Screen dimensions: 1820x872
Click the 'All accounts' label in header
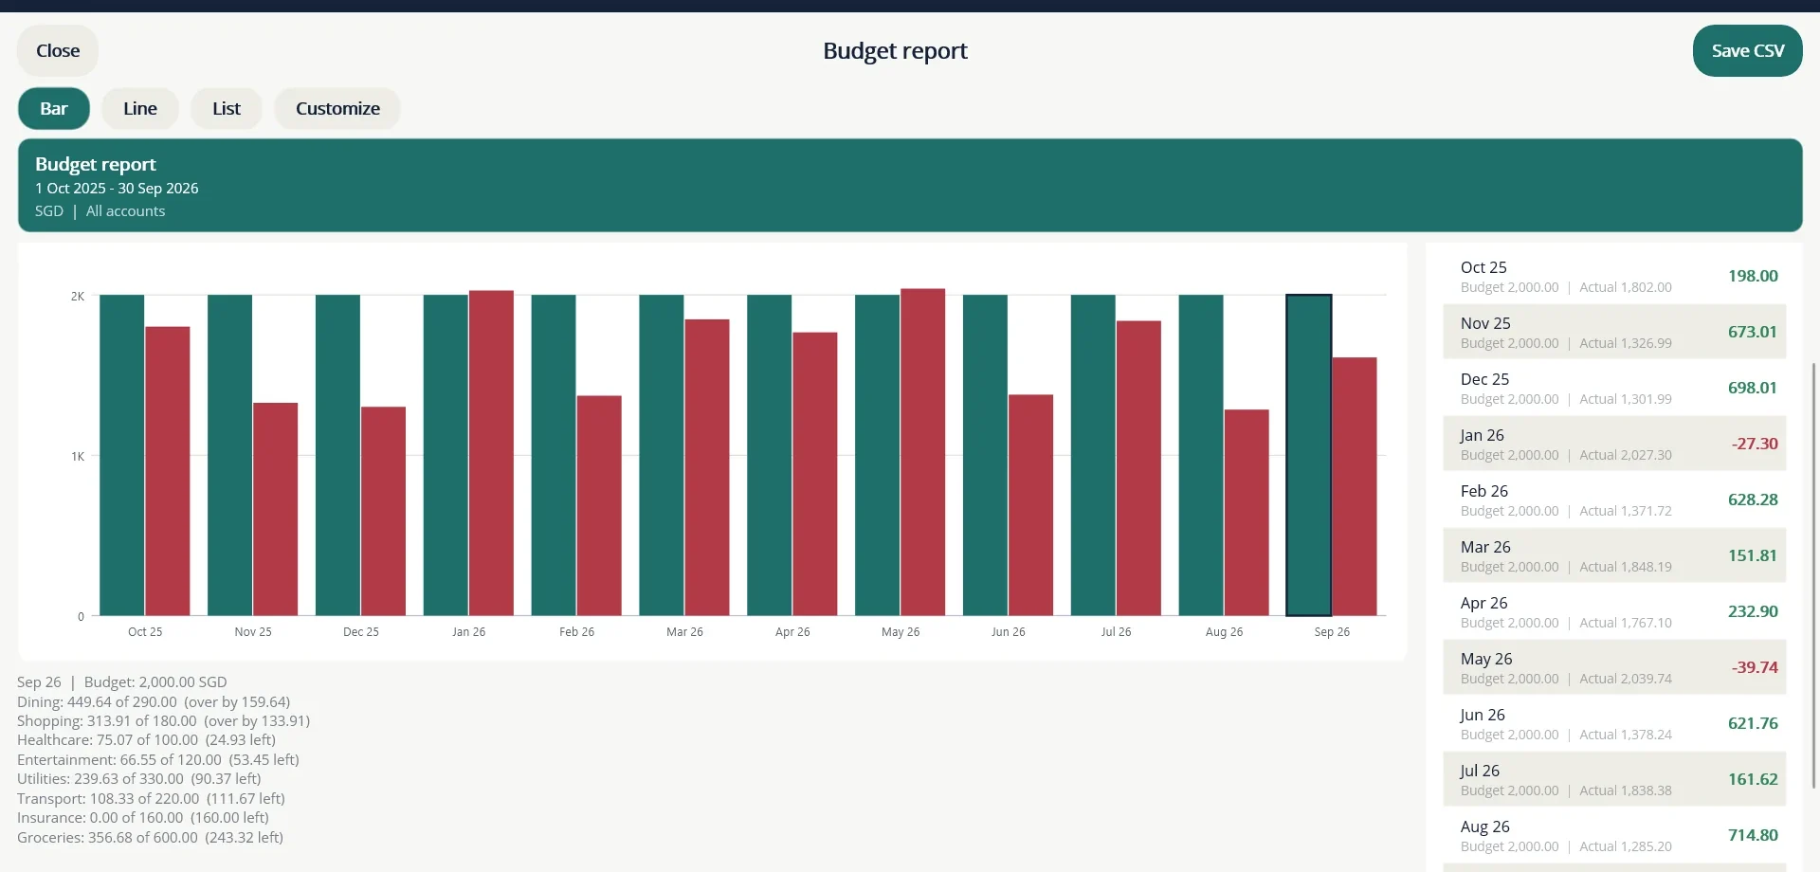pos(125,211)
